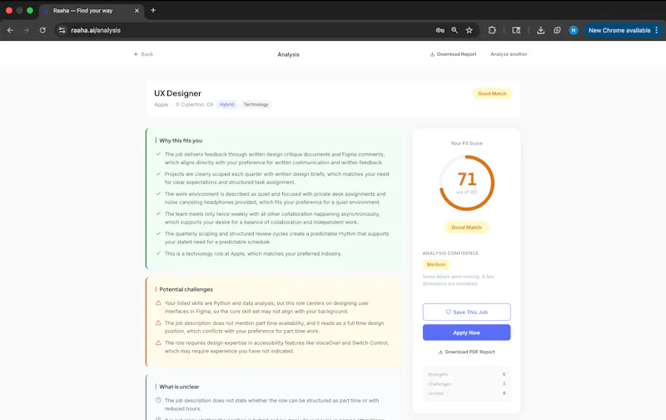Viewport: 666px width, 420px height.
Task: Open Chrome downloads icon
Action: (x=540, y=30)
